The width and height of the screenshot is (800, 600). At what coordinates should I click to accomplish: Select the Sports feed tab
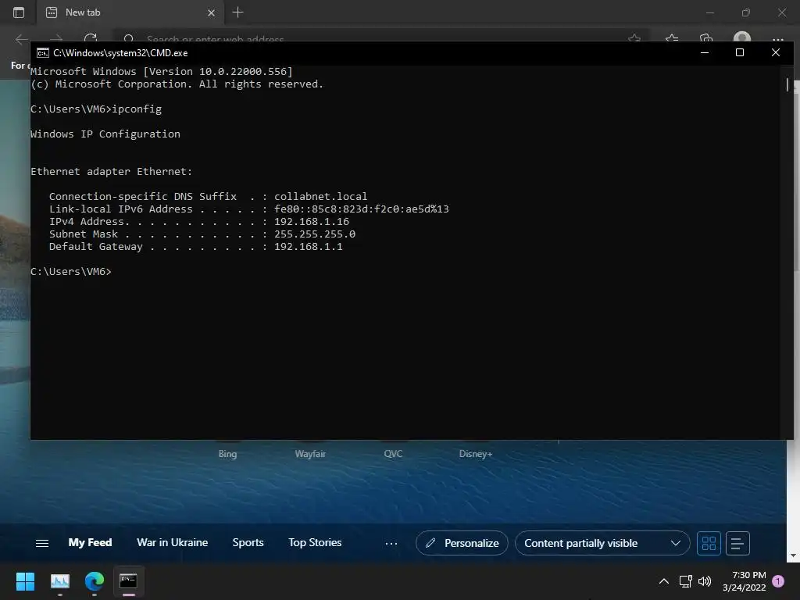[248, 543]
